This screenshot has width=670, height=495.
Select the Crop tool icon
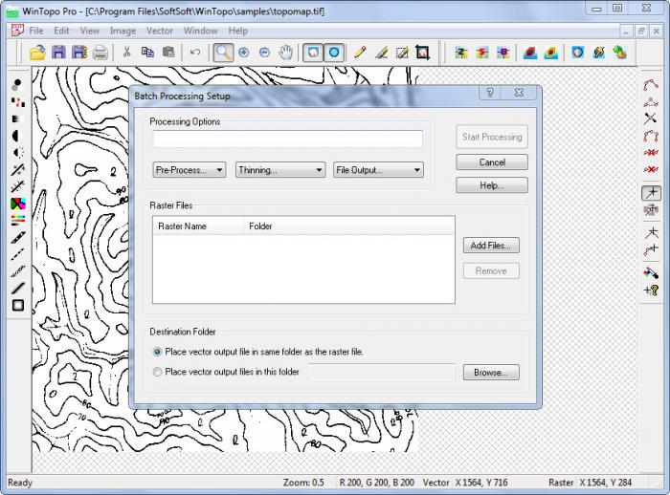point(423,53)
